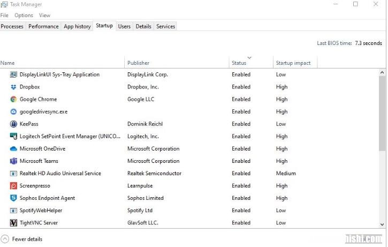Select the Dropbox row name

(x=29, y=87)
